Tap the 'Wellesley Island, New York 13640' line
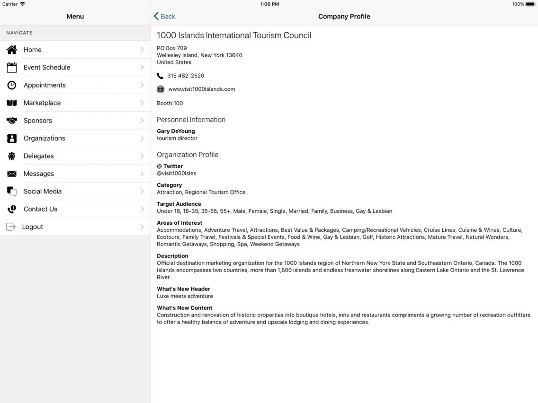 click(200, 55)
